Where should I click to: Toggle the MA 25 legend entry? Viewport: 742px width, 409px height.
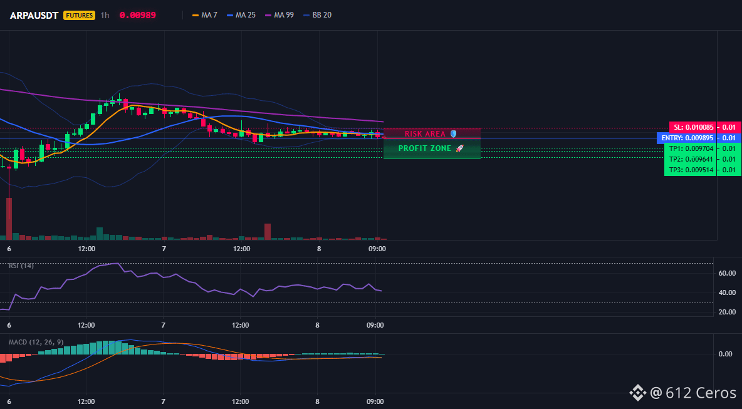pos(241,15)
